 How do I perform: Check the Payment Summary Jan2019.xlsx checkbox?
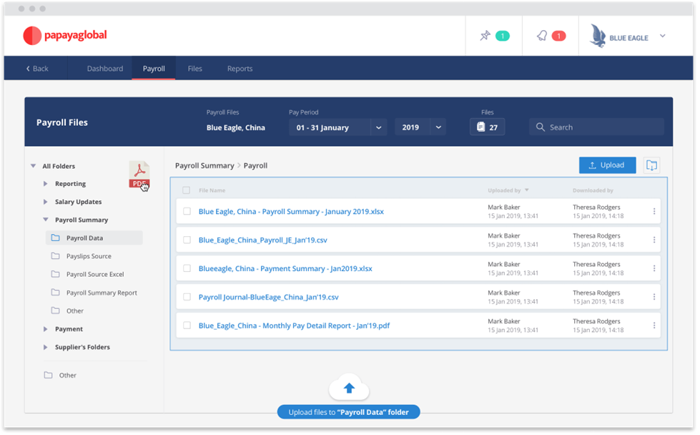pos(187,268)
